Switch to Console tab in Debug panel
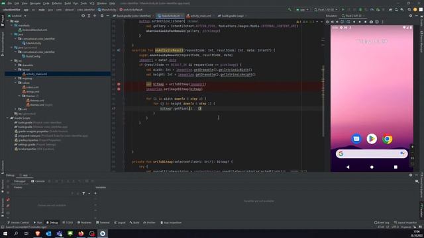The width and height of the screenshot is (424, 238). coord(38,181)
